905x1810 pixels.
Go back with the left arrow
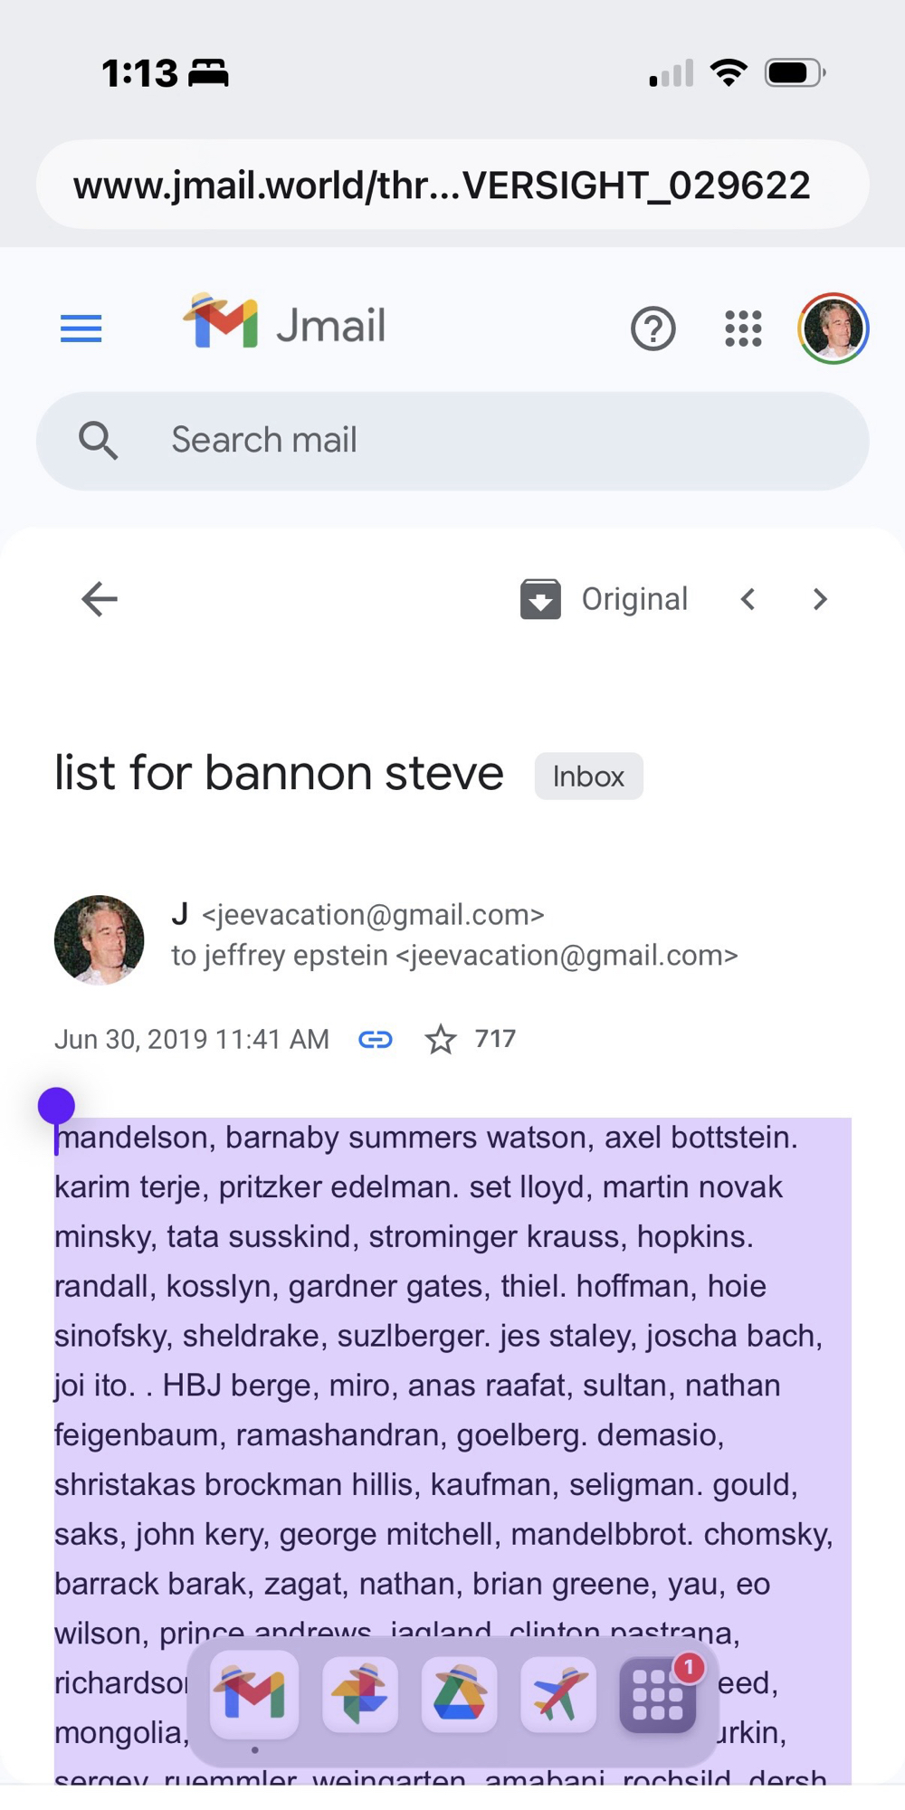click(100, 599)
